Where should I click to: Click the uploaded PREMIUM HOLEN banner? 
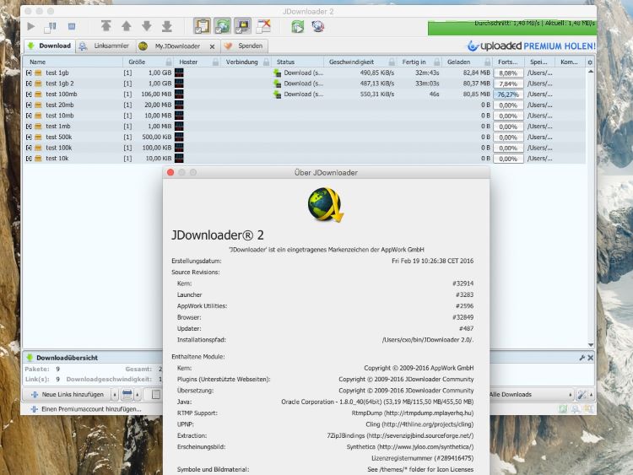(531, 46)
